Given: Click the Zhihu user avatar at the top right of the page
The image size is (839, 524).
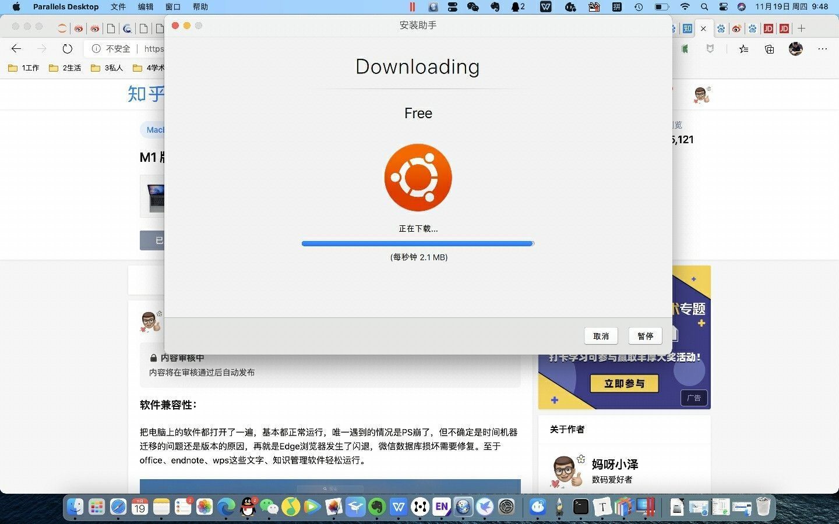Looking at the screenshot, I should coord(701,94).
